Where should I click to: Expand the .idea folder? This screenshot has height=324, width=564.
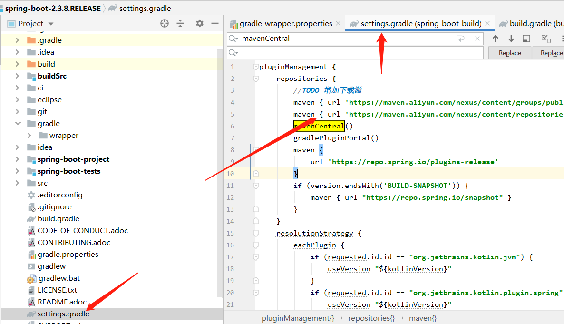pos(17,52)
